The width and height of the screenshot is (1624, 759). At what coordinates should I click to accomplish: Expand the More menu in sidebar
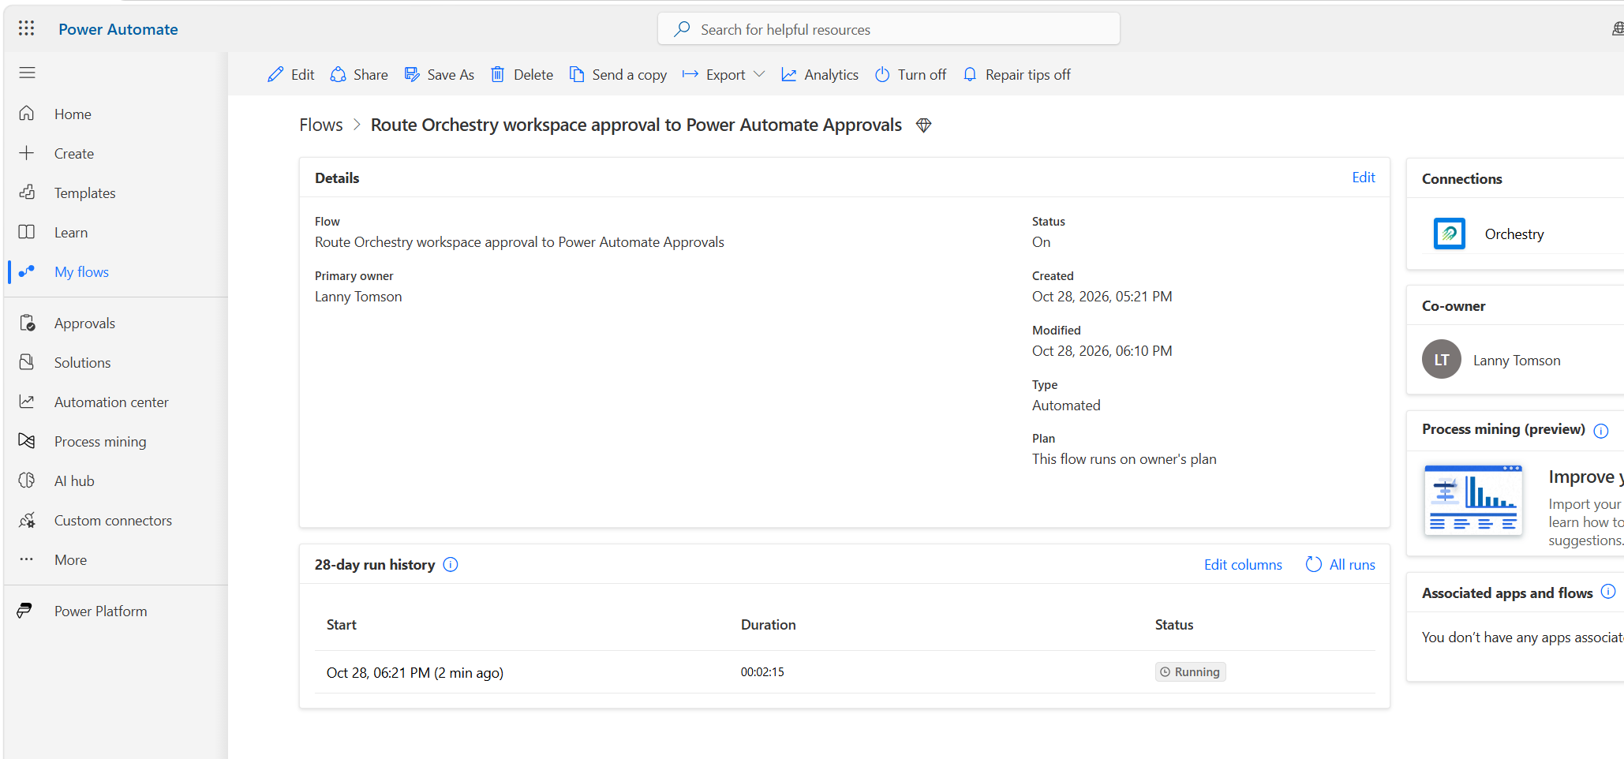(70, 559)
